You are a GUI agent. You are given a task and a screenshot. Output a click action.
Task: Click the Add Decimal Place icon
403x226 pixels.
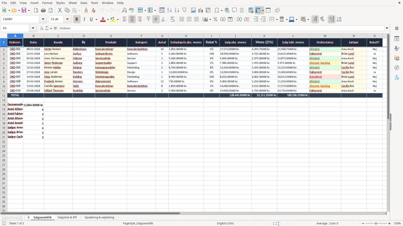239,19
